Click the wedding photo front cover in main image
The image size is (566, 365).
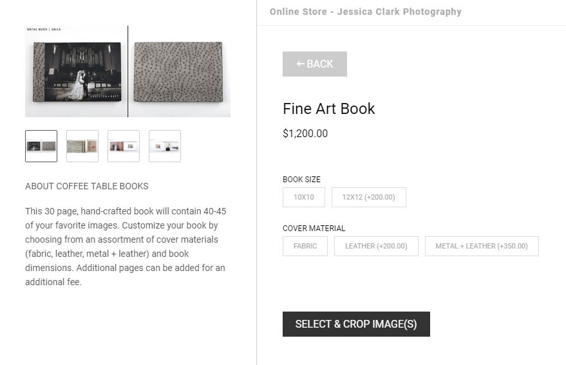coord(77,72)
